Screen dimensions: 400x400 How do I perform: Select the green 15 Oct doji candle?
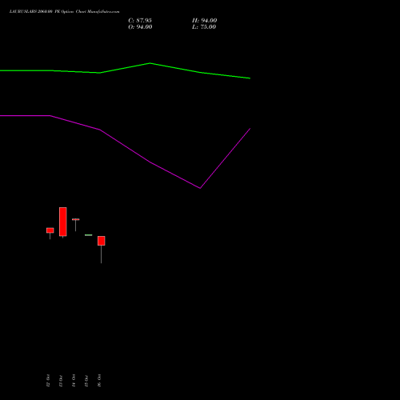click(x=89, y=235)
